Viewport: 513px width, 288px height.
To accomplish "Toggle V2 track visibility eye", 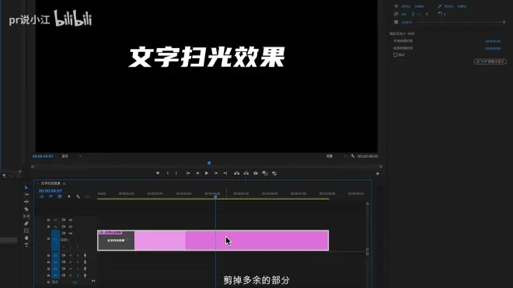I will click(x=71, y=227).
